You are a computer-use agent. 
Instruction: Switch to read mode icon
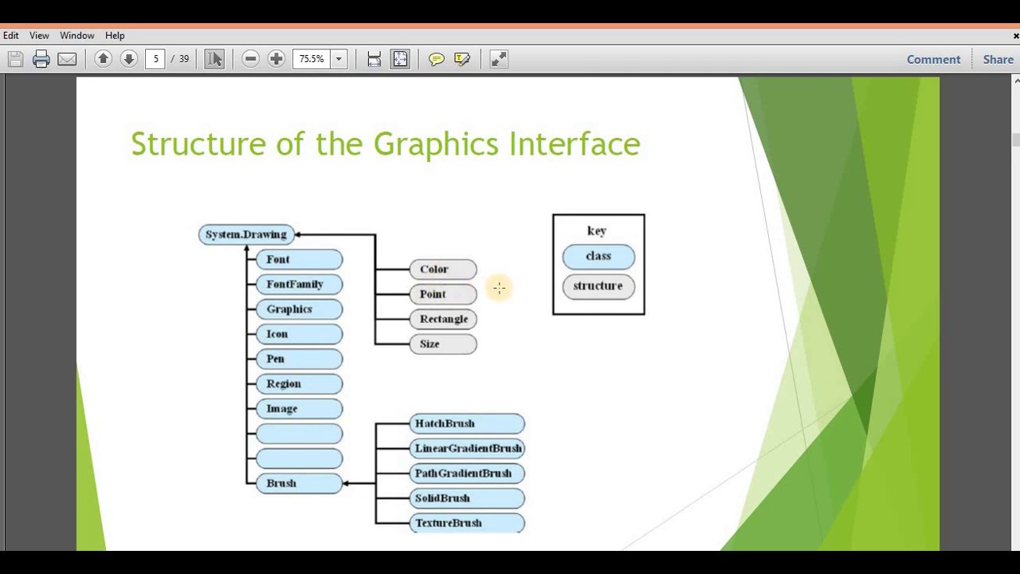[x=499, y=59]
